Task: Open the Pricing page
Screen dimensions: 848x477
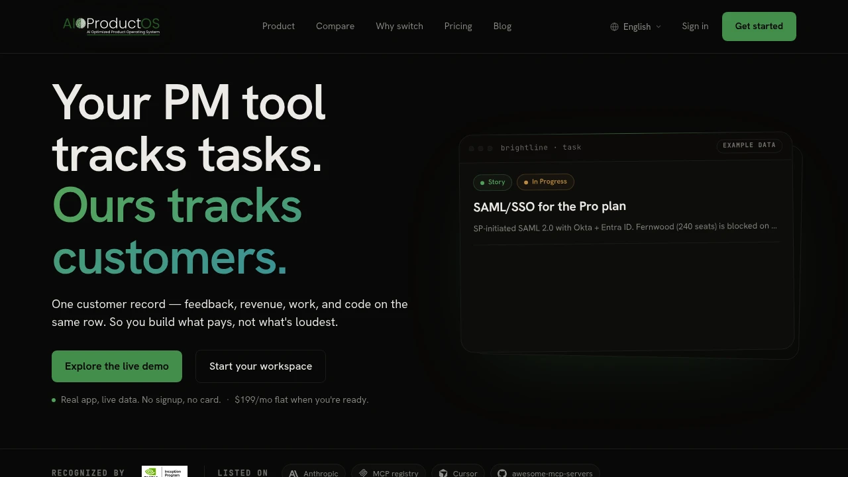Action: click(458, 26)
